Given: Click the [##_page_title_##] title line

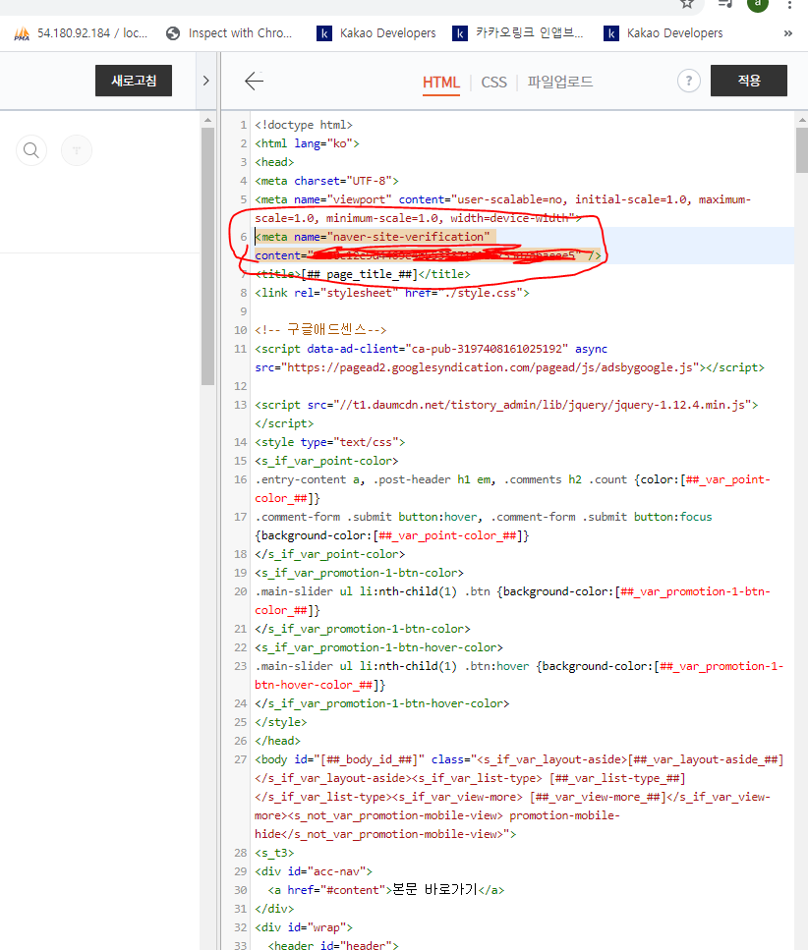Looking at the screenshot, I should pos(363,274).
